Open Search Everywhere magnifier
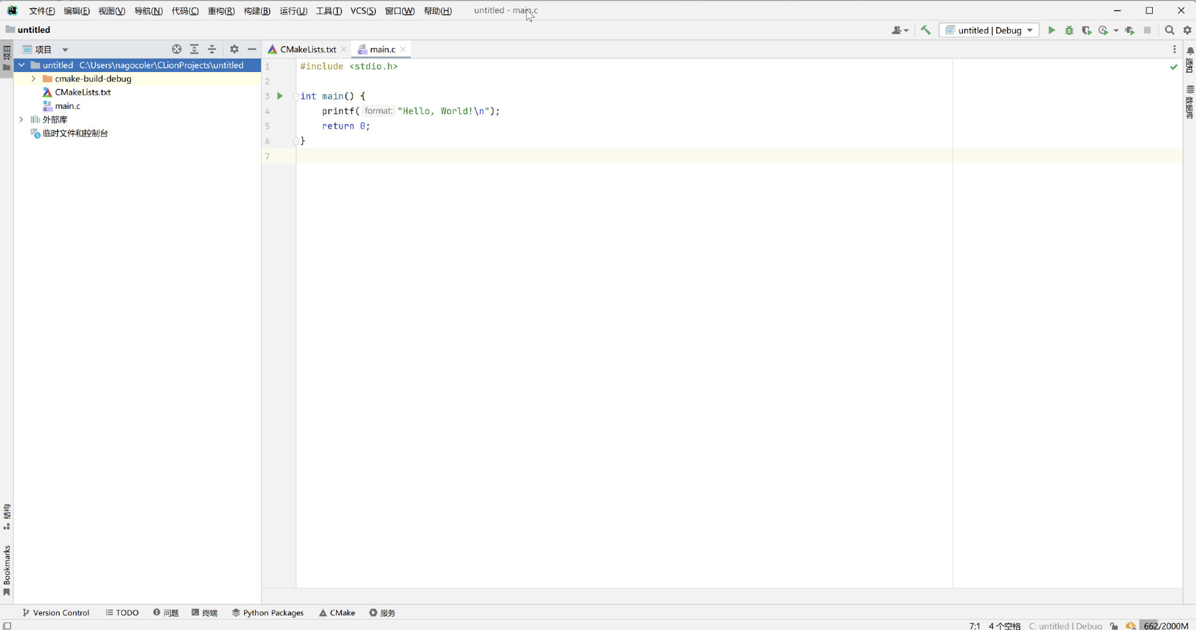1196x630 pixels. pos(1169,30)
